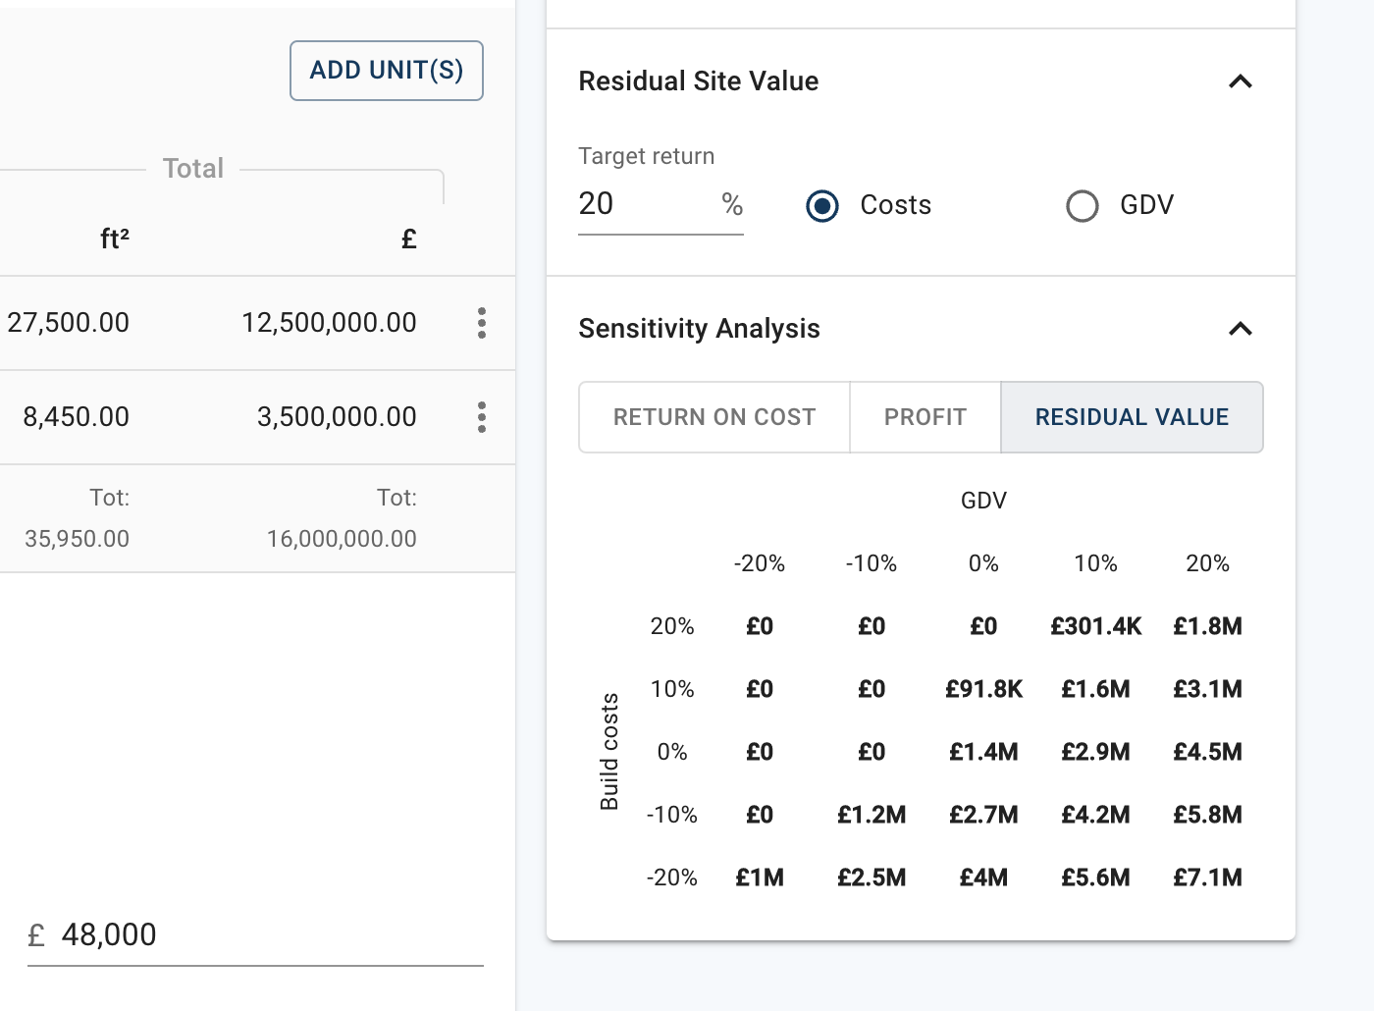Image resolution: width=1374 pixels, height=1011 pixels.
Task: Click the £ column header
Action: pos(409,239)
